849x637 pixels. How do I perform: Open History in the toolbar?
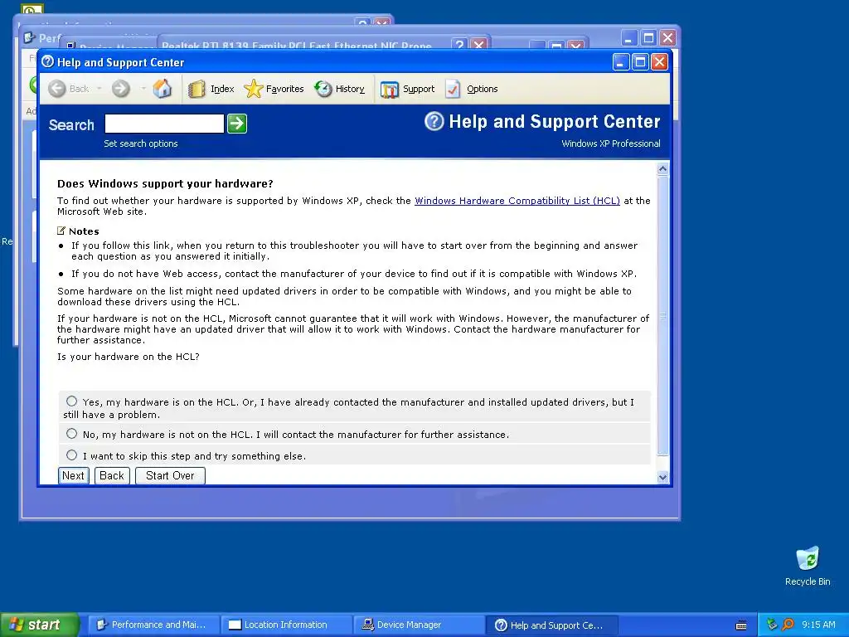[339, 89]
